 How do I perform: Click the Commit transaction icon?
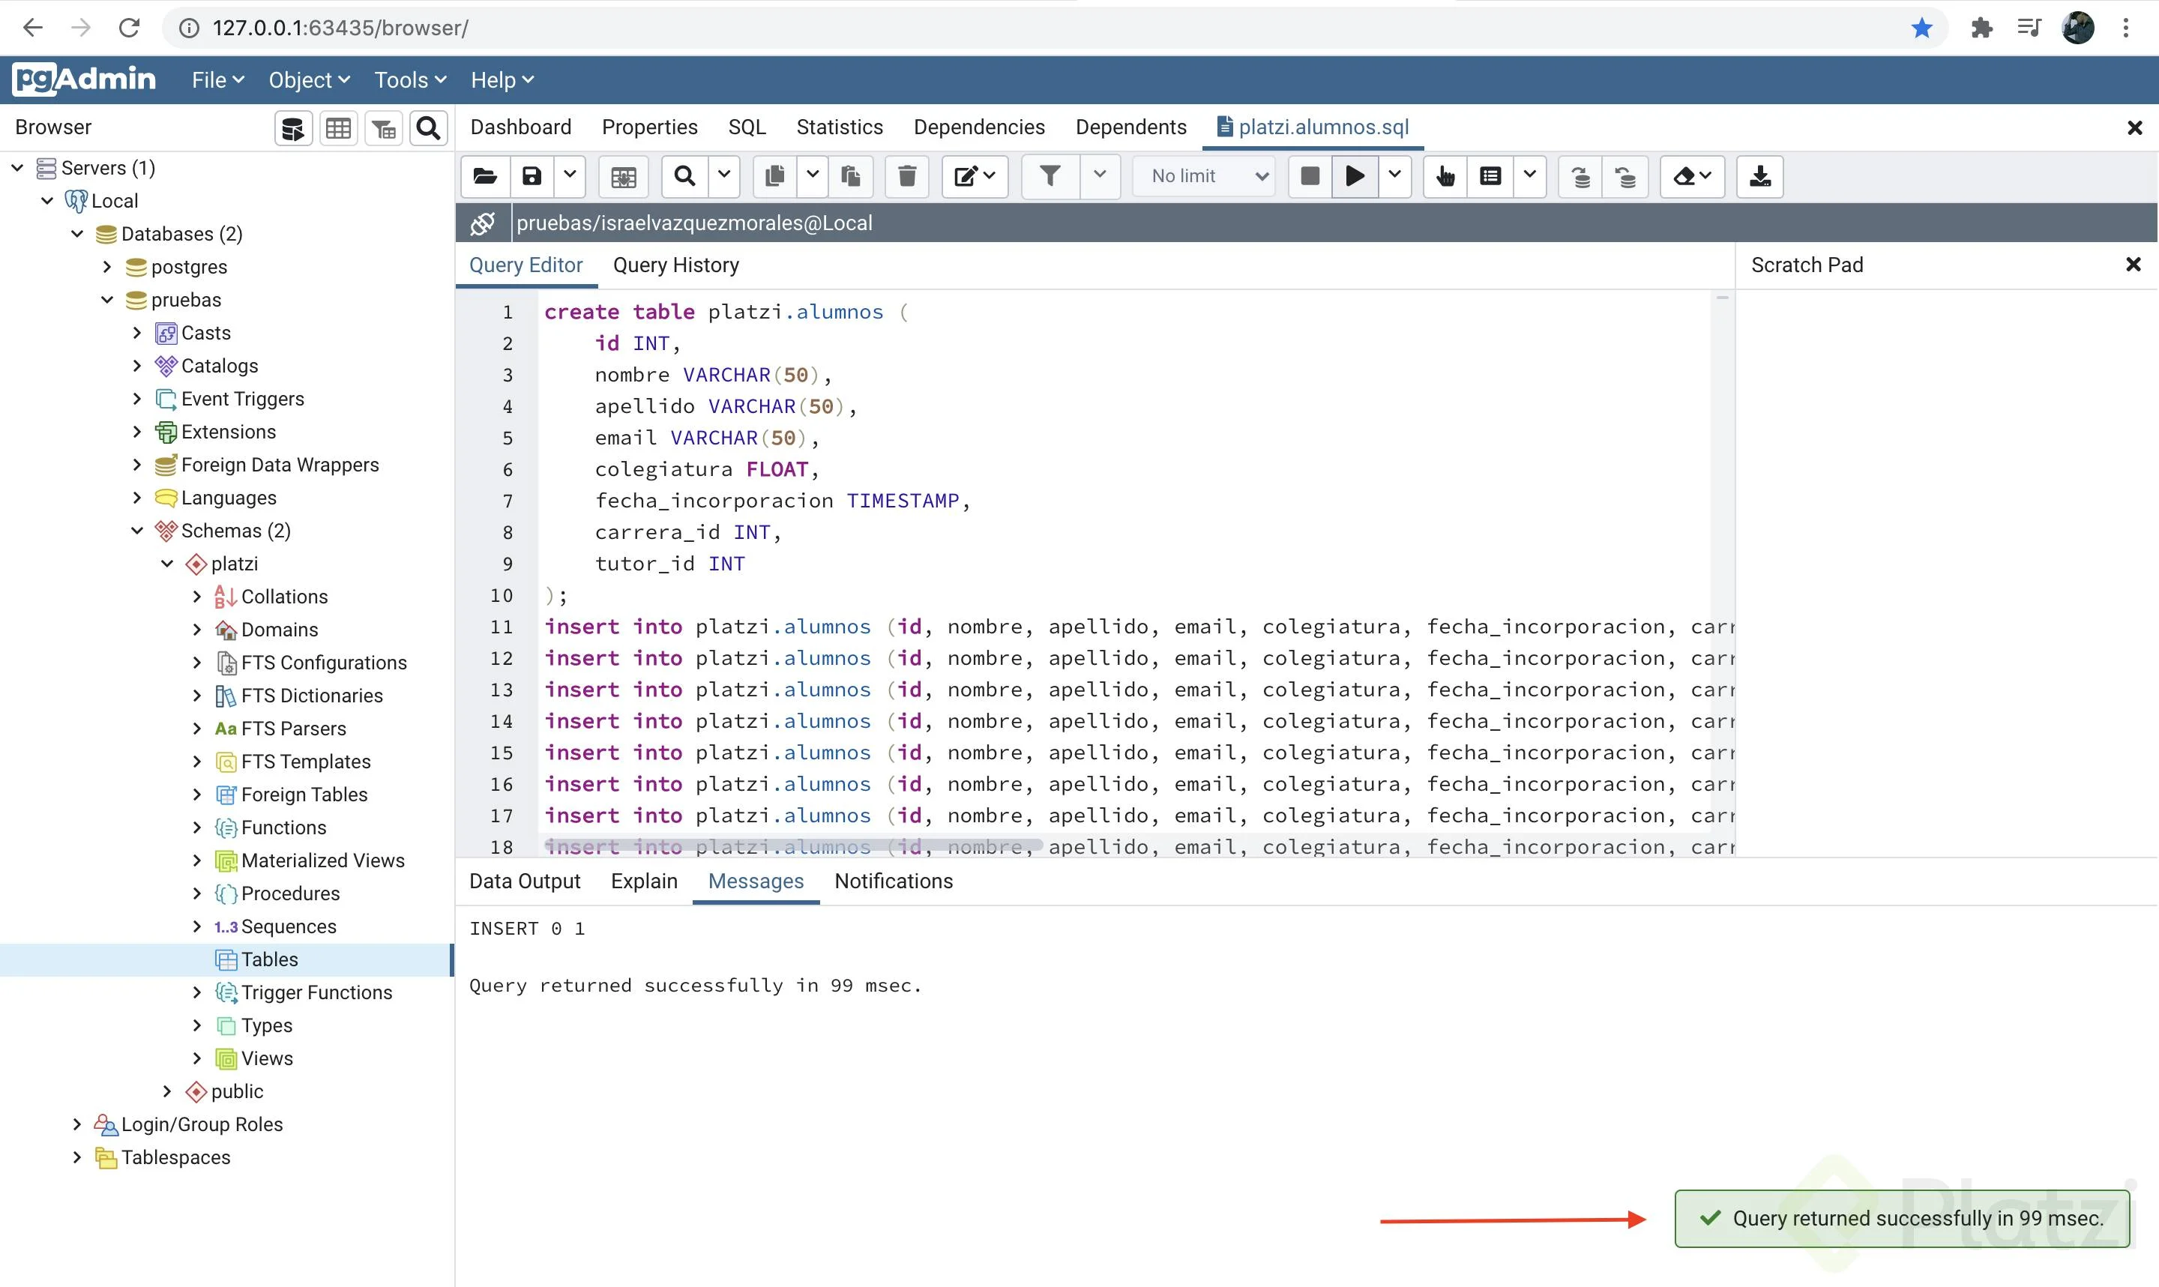[x=1581, y=177]
